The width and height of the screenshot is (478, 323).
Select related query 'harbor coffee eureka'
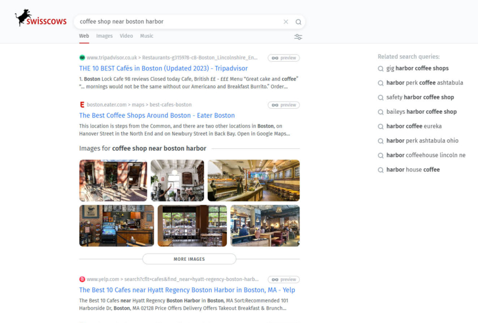point(414,126)
